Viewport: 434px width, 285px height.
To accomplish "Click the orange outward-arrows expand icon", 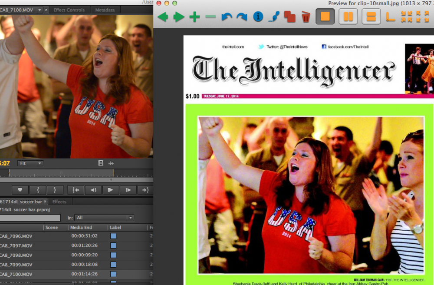I will [x=422, y=17].
